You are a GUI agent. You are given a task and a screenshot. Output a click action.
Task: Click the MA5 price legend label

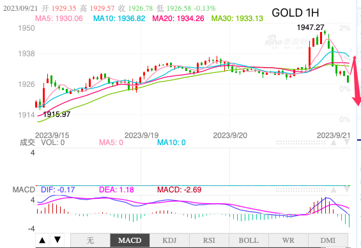[x=59, y=19]
